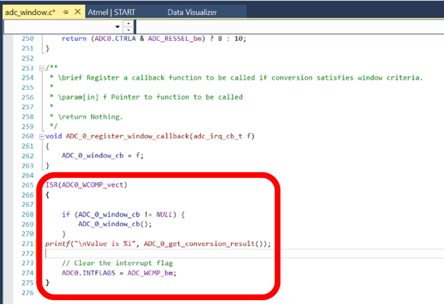Click line number 276 in the margin
Screen dimensions: 444x305
click(28, 292)
